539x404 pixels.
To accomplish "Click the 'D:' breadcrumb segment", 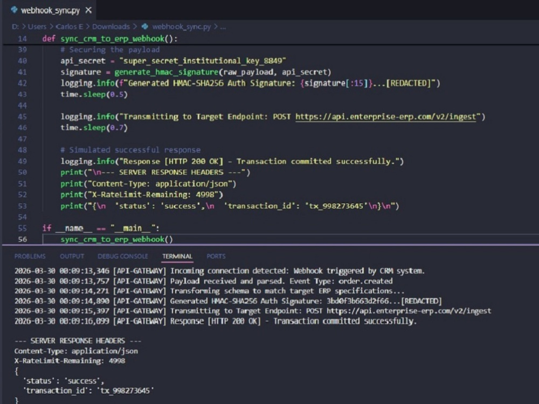I will pos(16,27).
